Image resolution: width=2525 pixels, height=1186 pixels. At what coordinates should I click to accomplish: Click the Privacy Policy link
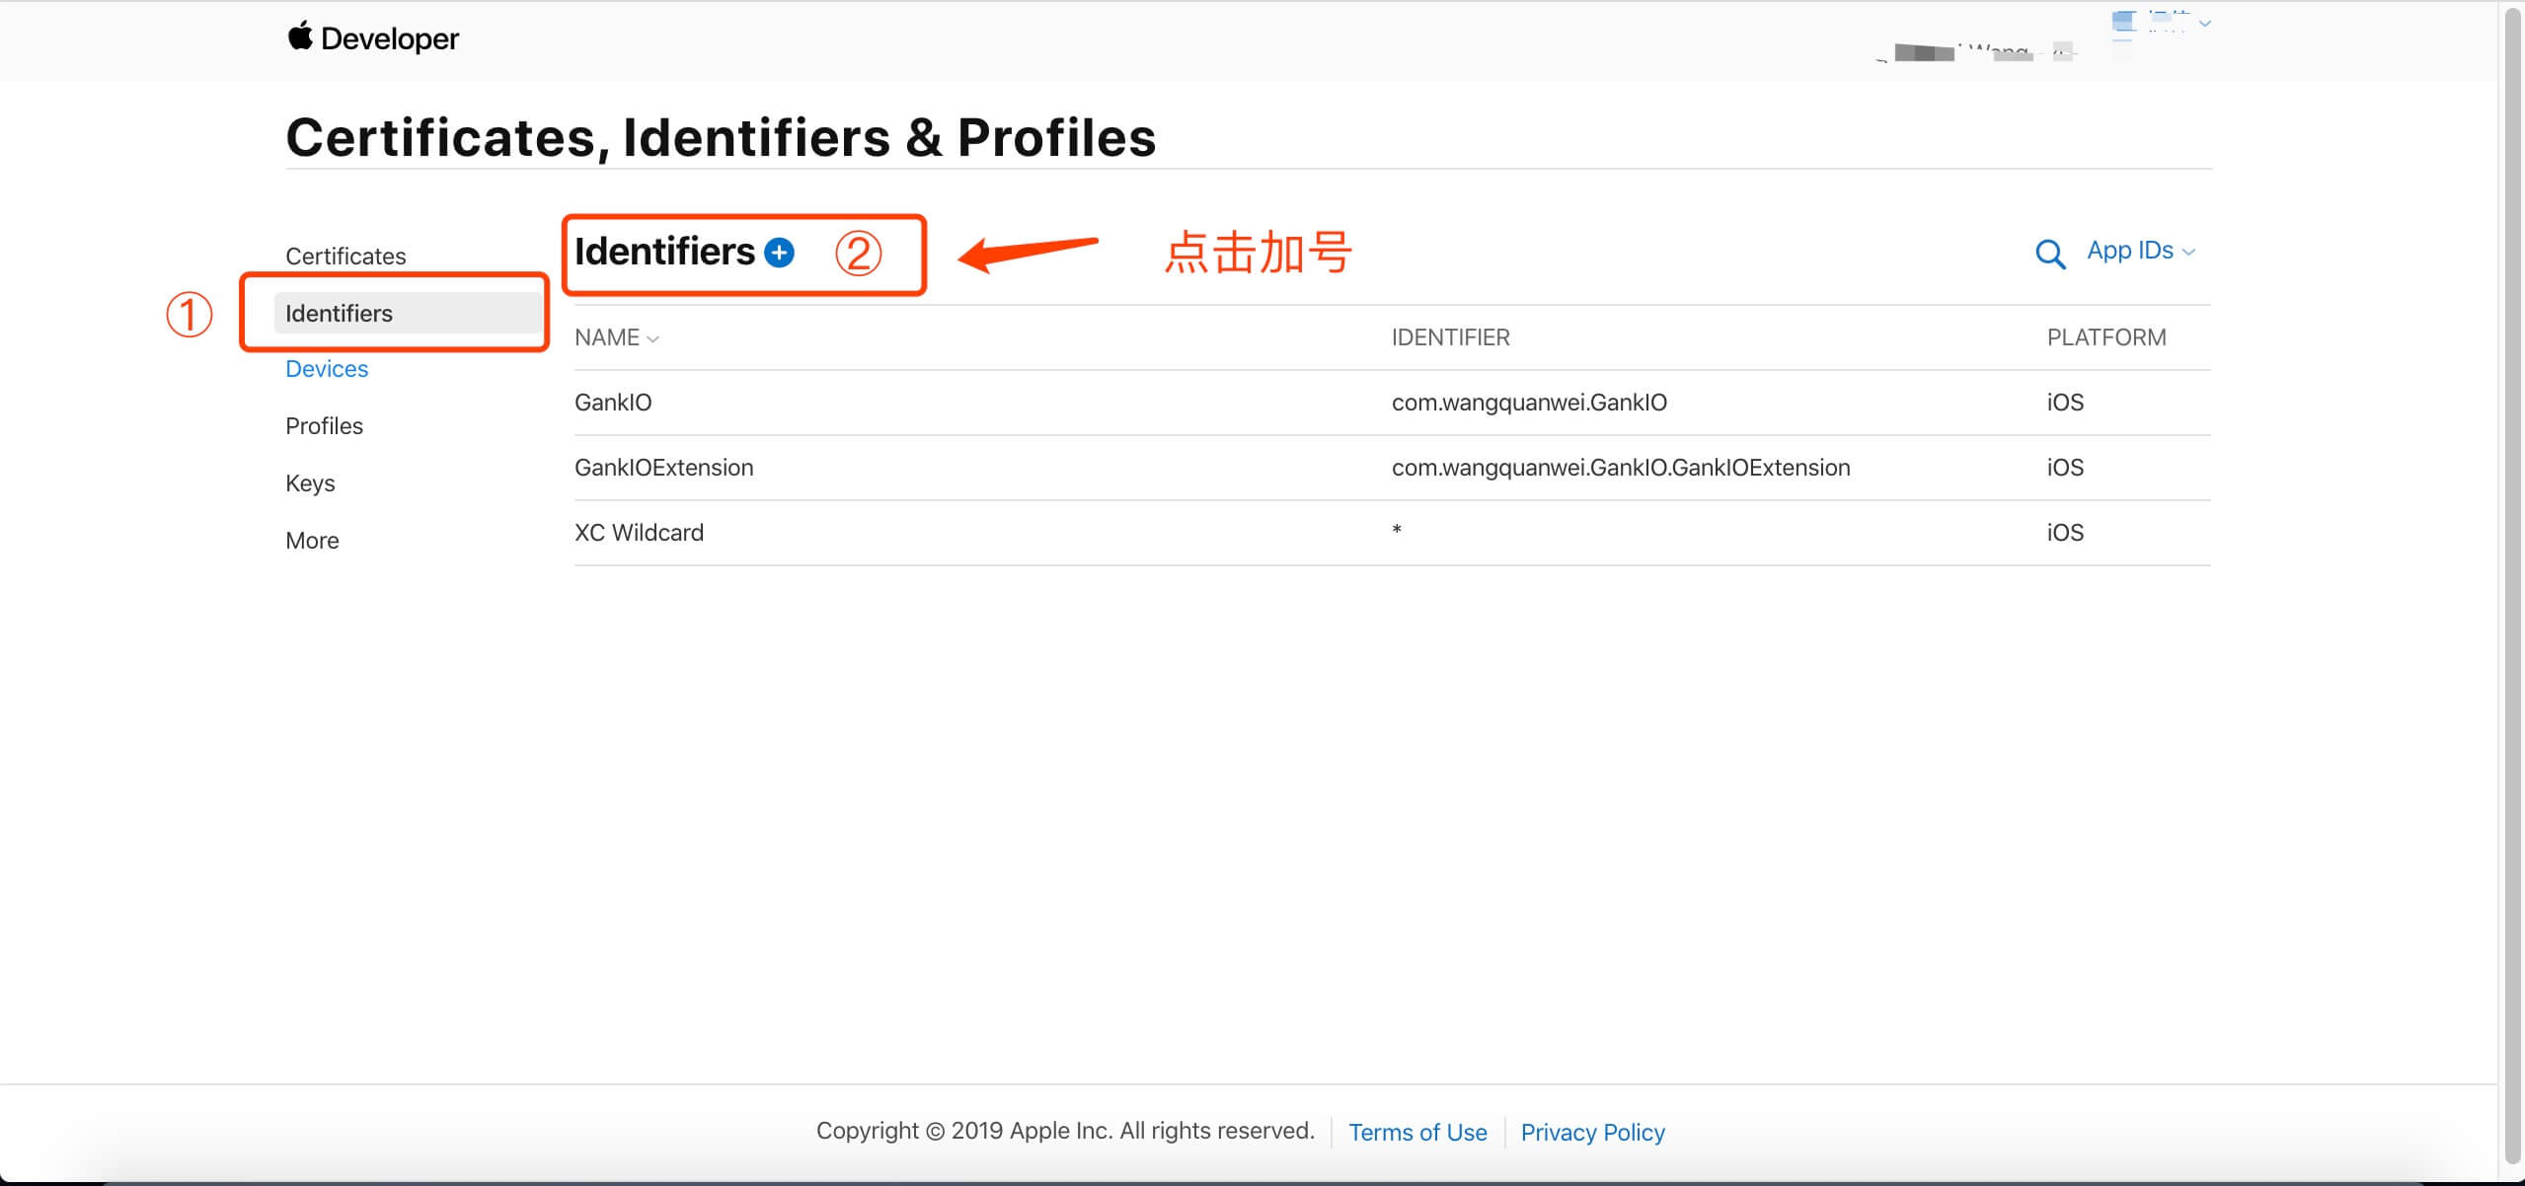tap(1592, 1133)
